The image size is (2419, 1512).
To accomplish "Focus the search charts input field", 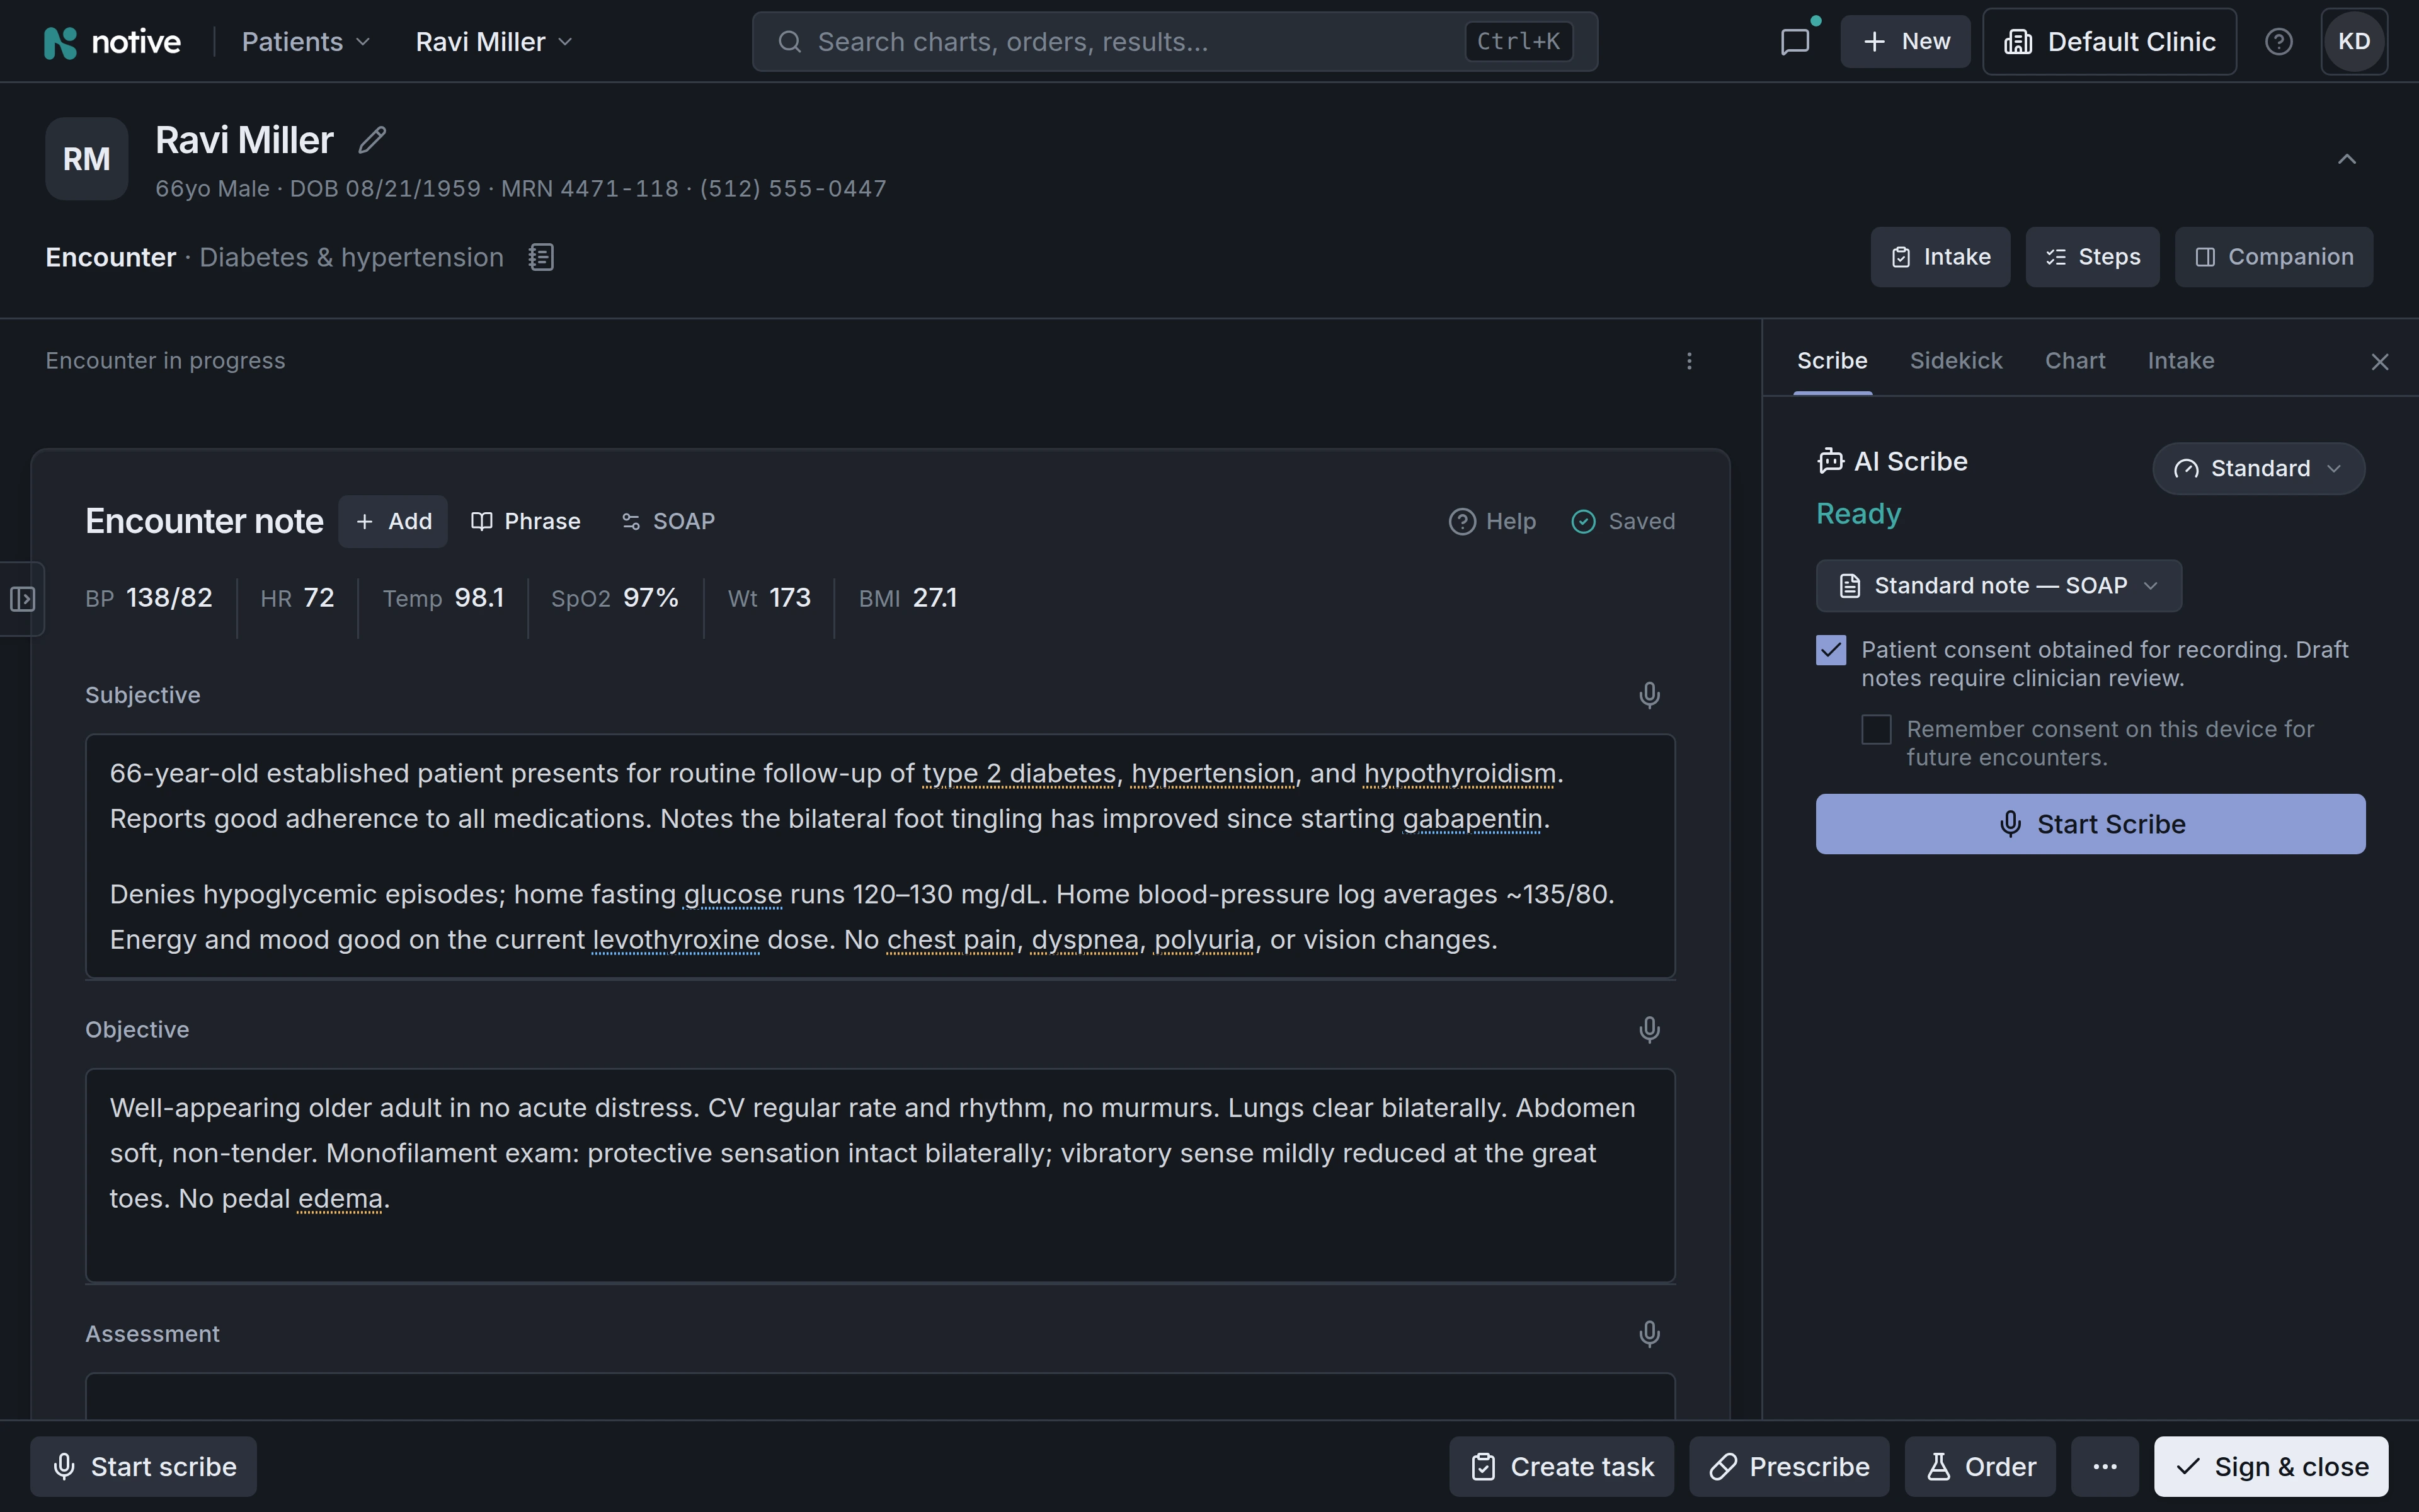I will (x=1174, y=42).
